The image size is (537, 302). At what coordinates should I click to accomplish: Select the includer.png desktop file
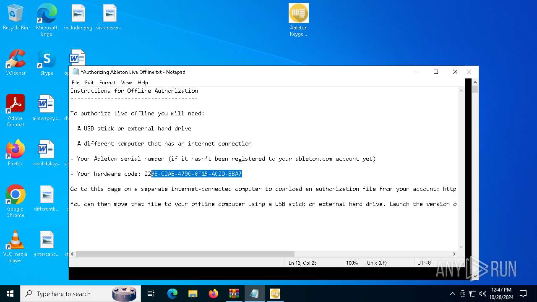coord(78,18)
